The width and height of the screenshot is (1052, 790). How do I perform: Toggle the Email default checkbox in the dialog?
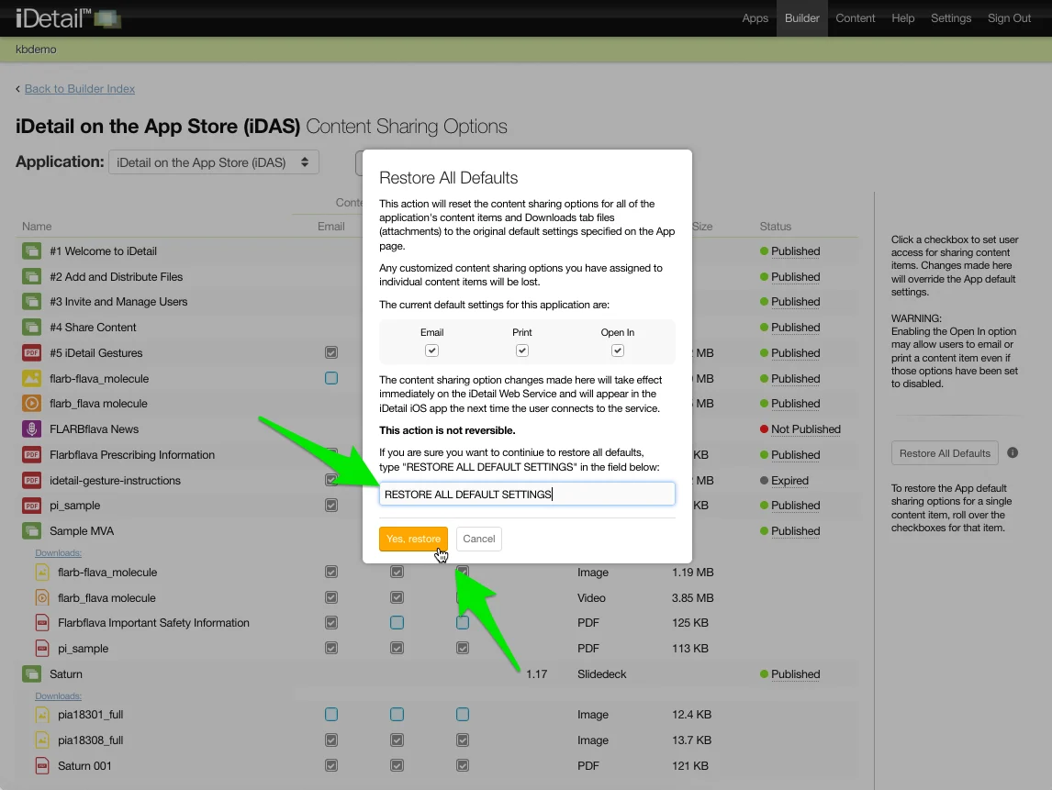coord(432,350)
